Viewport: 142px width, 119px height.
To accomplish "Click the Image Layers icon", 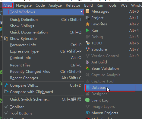I will pyautogui.click(x=87, y=107).
